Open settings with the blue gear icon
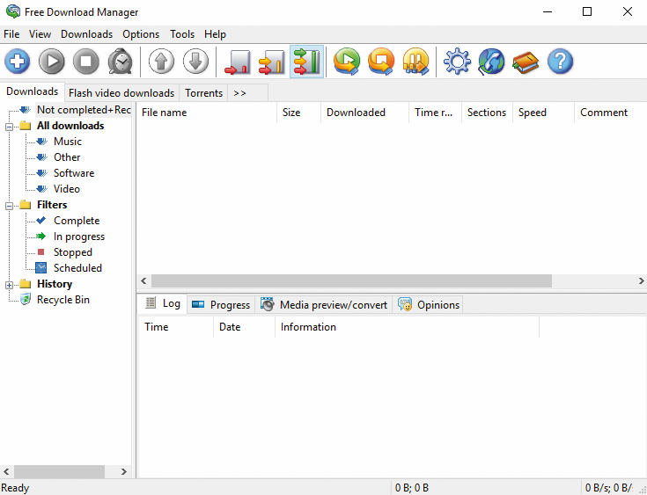The width and height of the screenshot is (647, 495). pos(457,62)
